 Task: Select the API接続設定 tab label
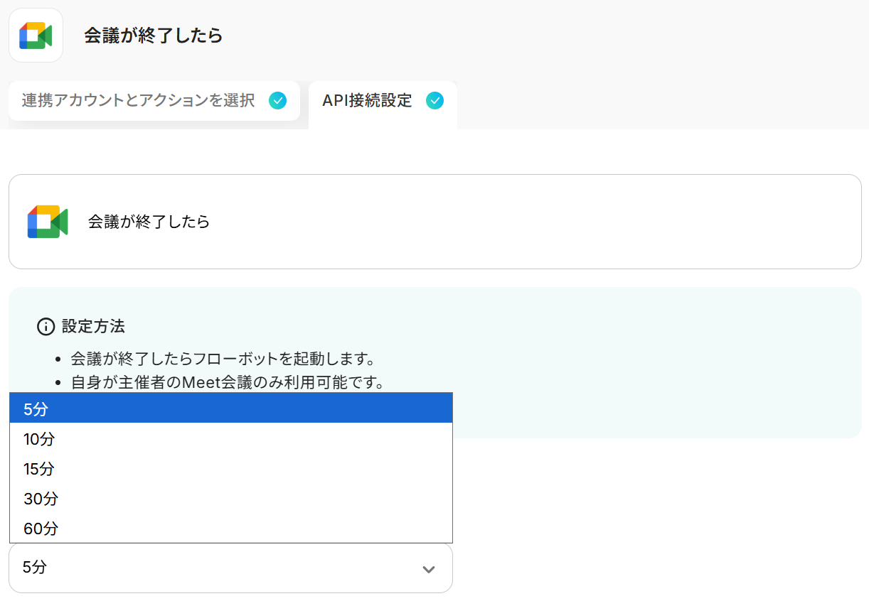click(367, 101)
